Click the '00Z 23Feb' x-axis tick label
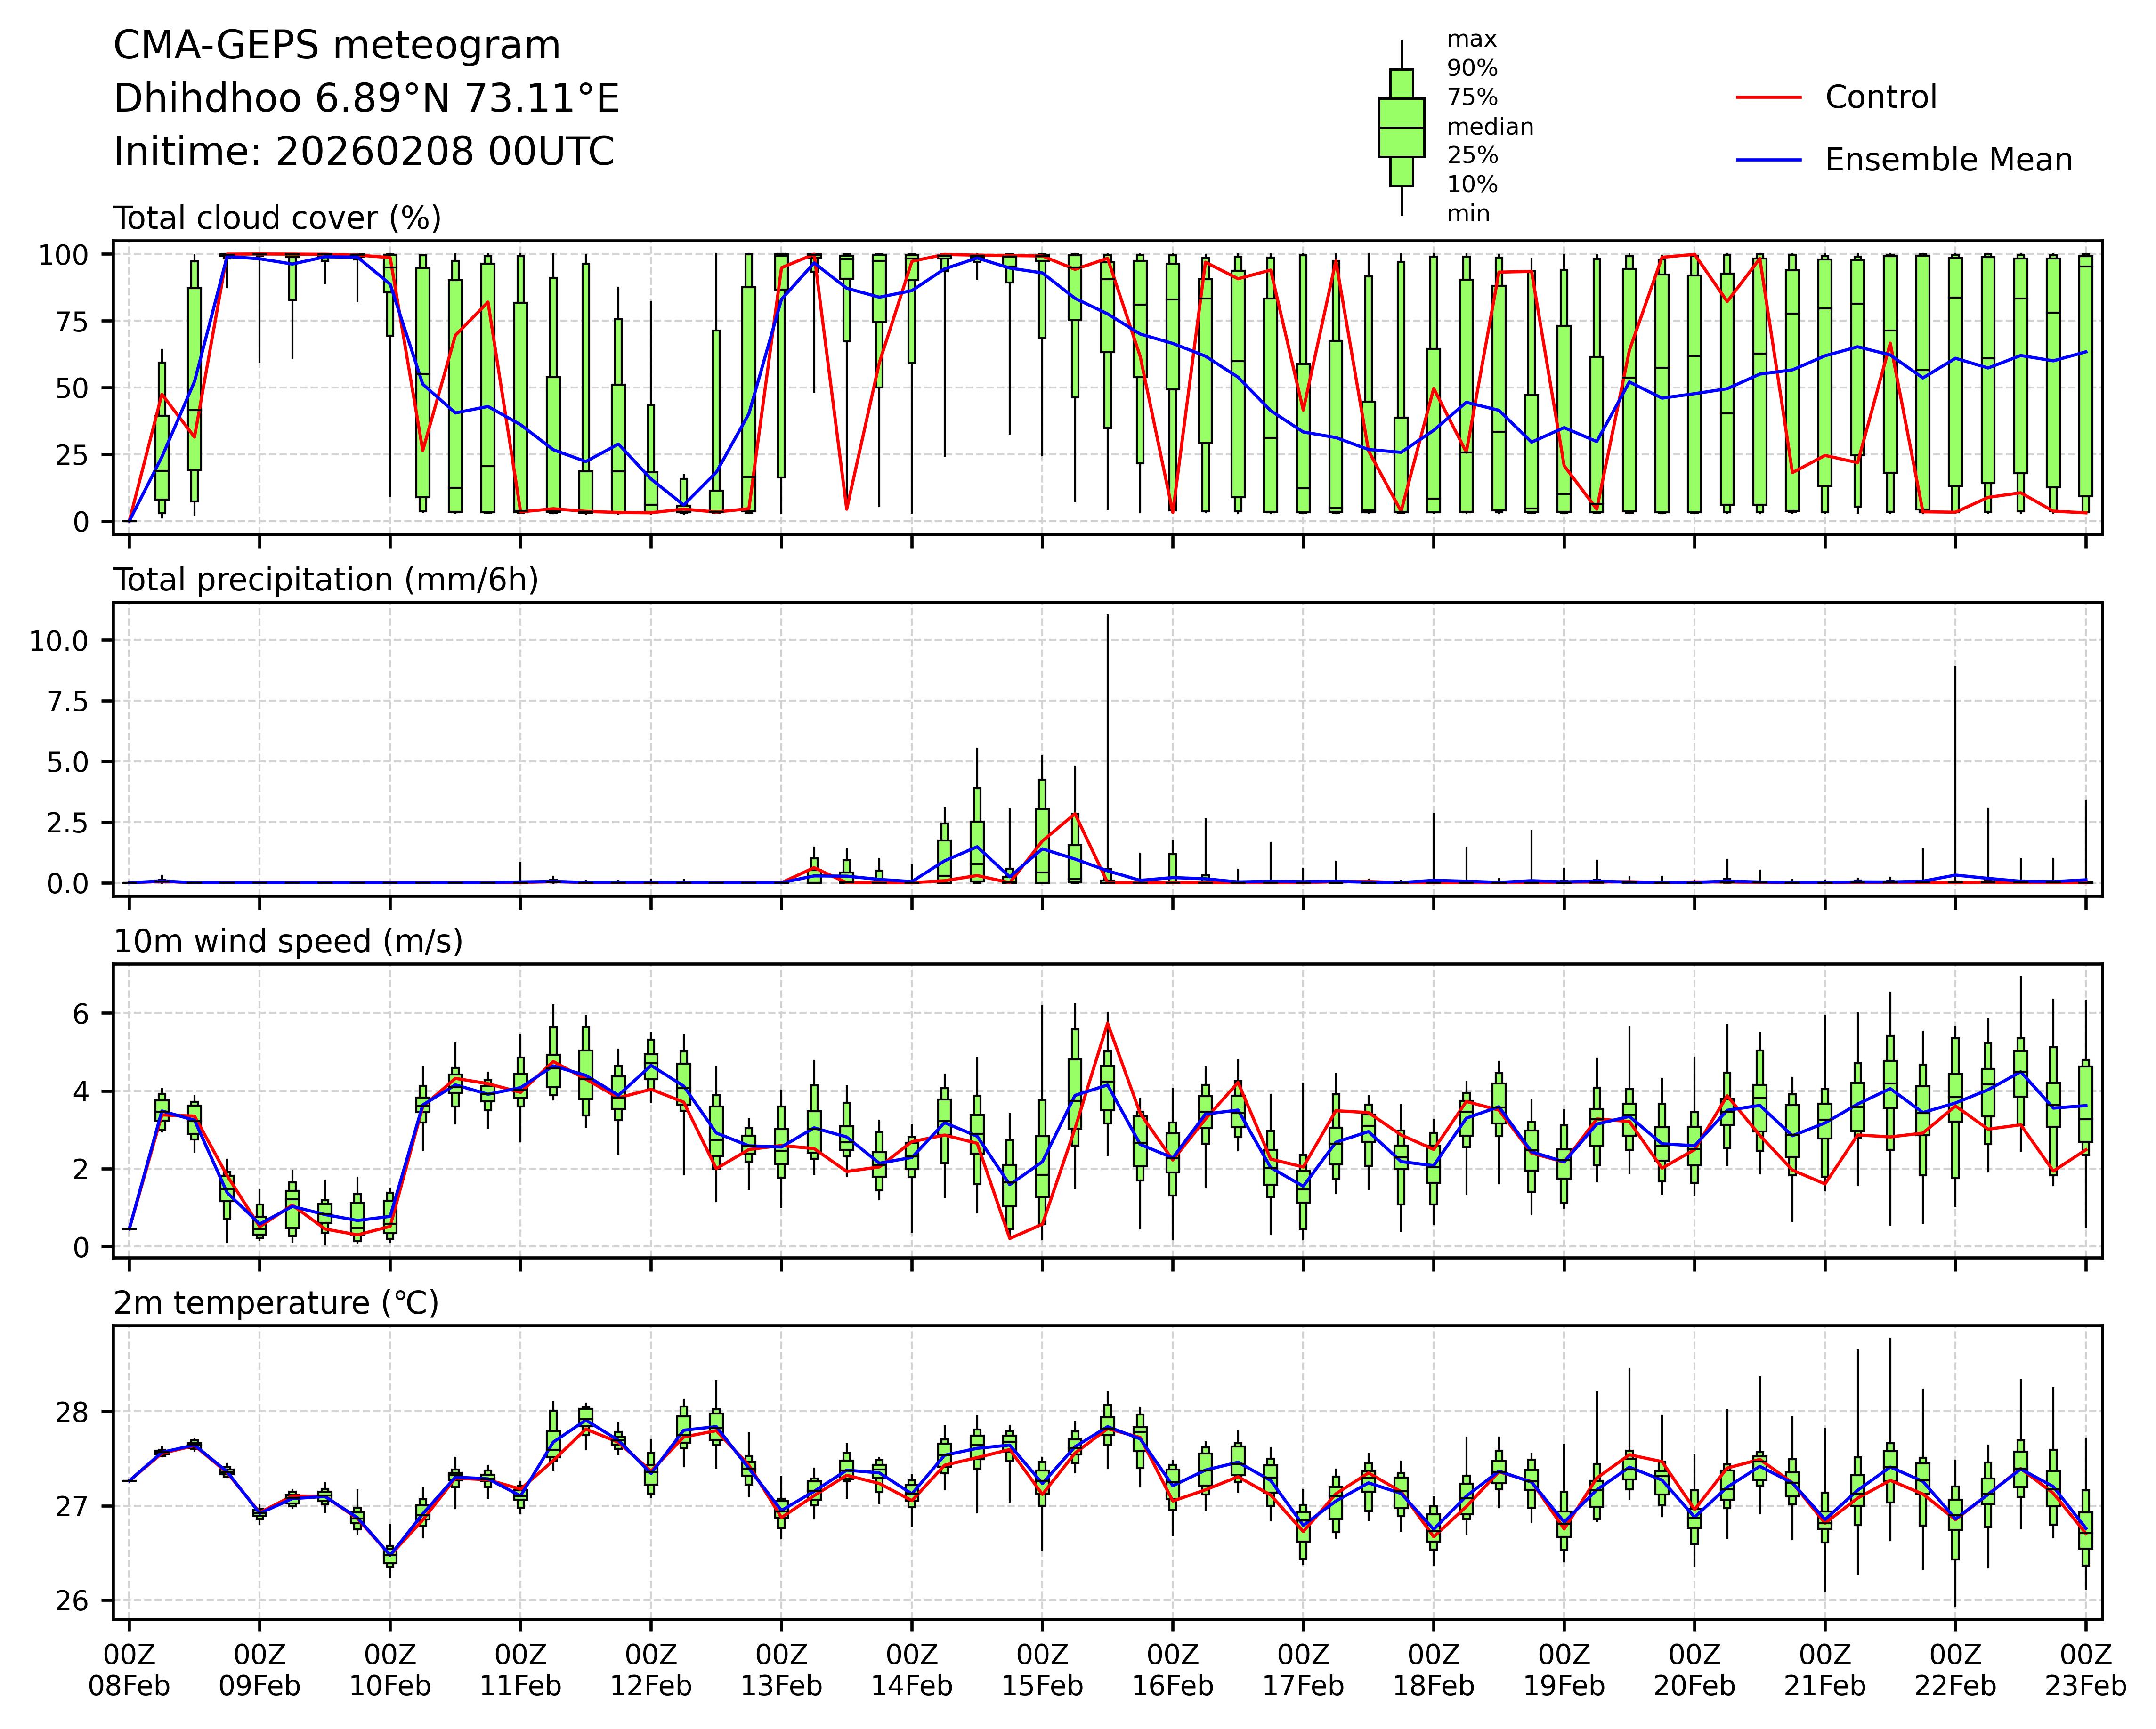The image size is (2156, 1729). coord(2085,1670)
